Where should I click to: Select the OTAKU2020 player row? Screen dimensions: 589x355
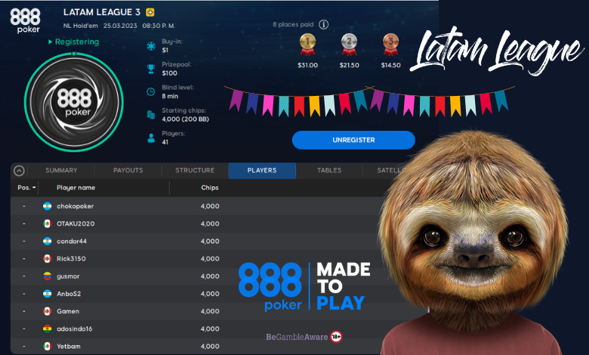click(76, 224)
